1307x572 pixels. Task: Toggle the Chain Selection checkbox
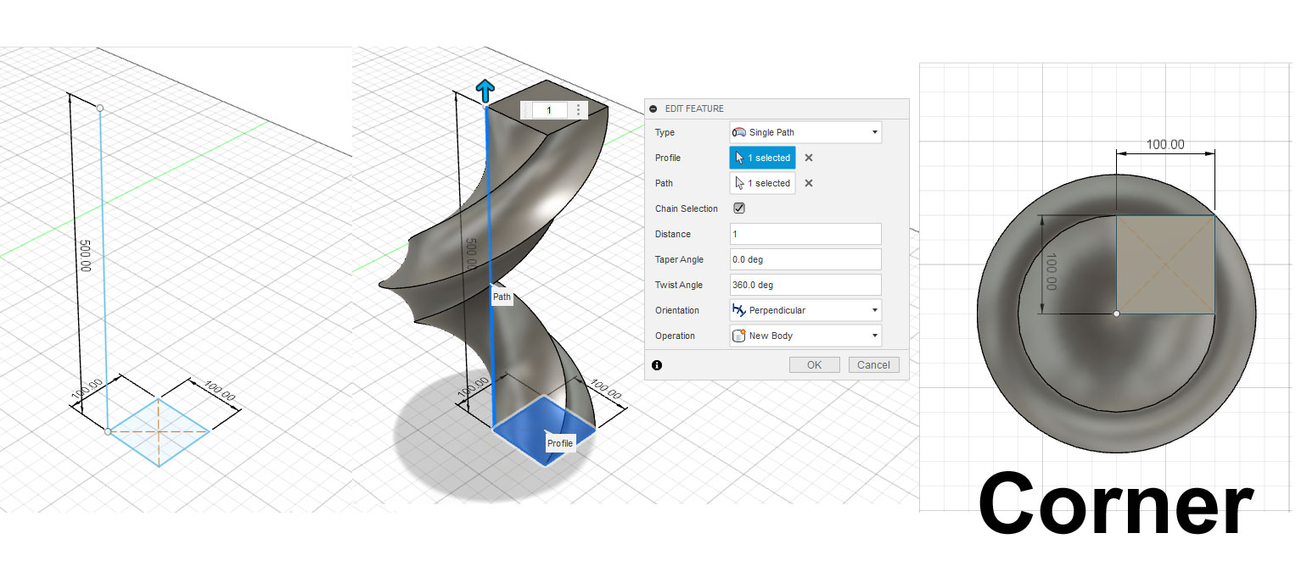pos(738,208)
